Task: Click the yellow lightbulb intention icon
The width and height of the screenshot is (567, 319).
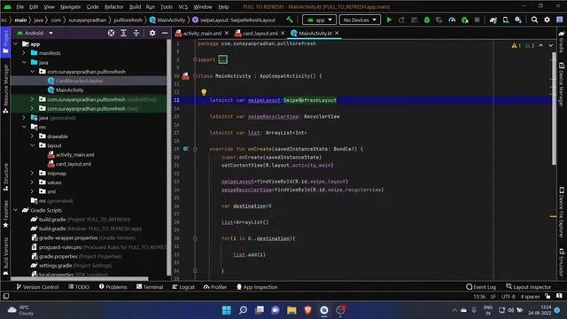Action: (204, 92)
